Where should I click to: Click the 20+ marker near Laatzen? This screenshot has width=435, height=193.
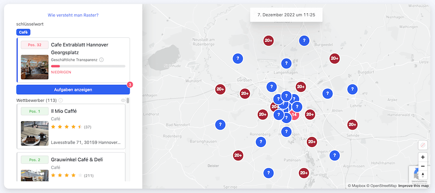312,142
